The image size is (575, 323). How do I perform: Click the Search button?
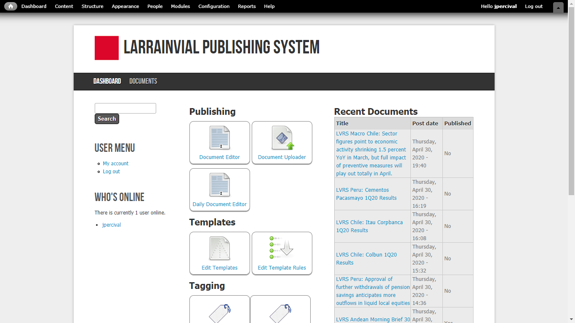click(106, 119)
